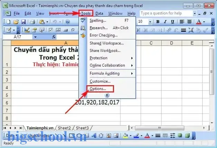The width and height of the screenshot is (217, 148).
Task: Select the Taimienphi.vn sheet tab
Action: [40, 128]
